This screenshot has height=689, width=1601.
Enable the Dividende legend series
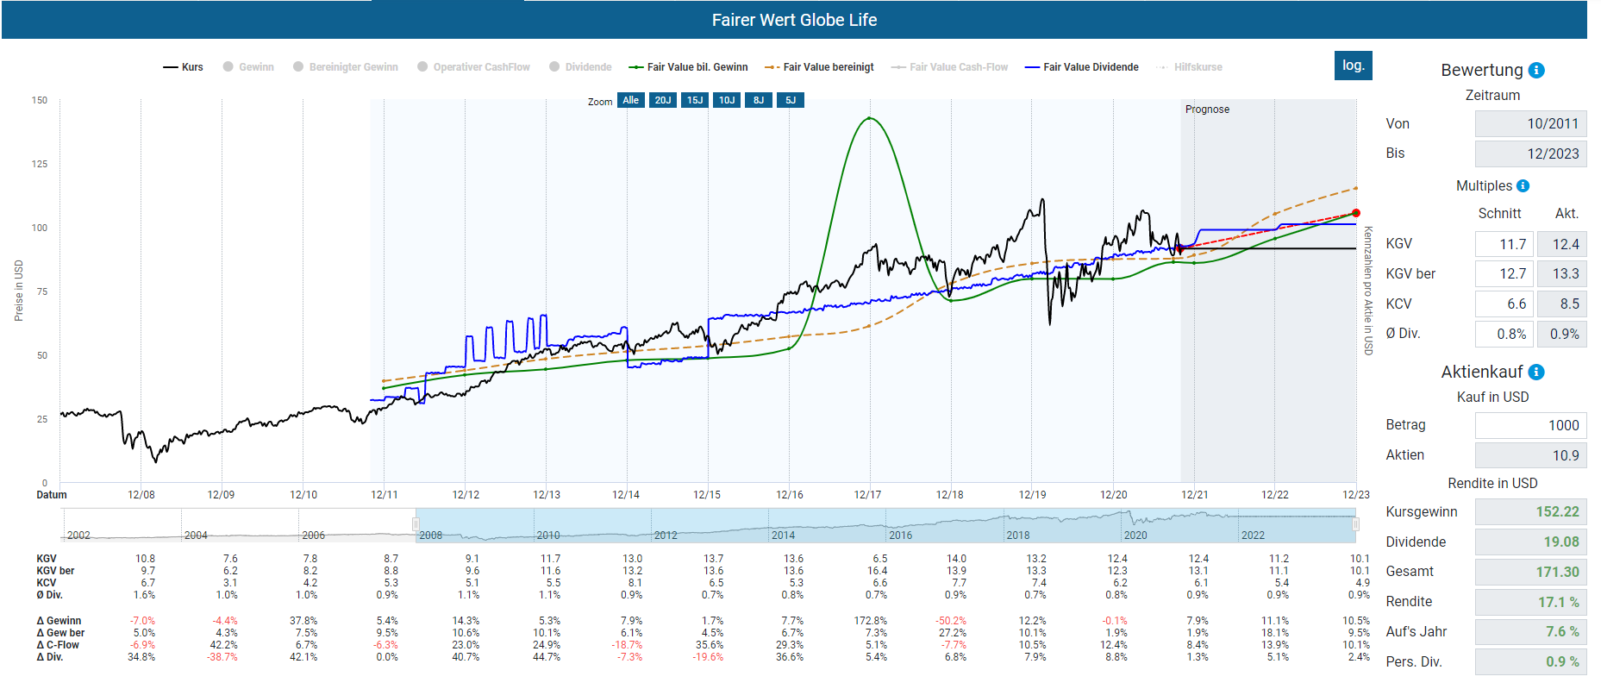pos(580,67)
